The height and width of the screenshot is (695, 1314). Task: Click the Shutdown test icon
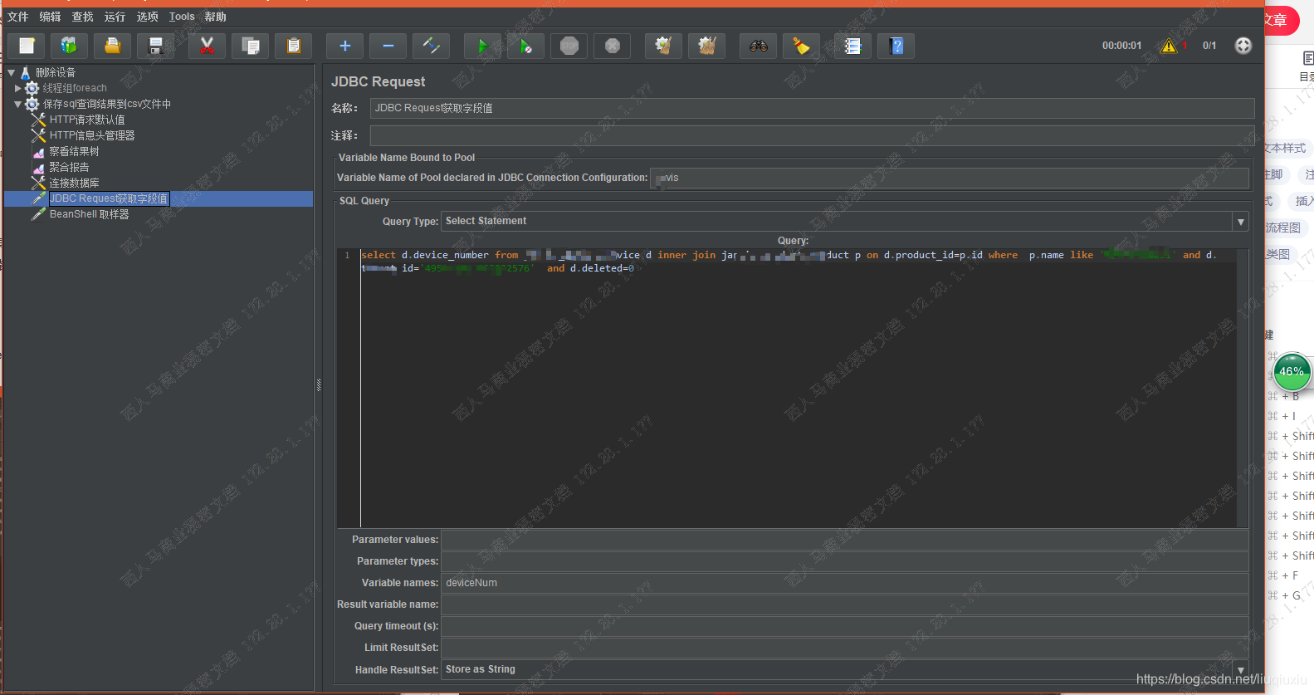[x=613, y=46]
